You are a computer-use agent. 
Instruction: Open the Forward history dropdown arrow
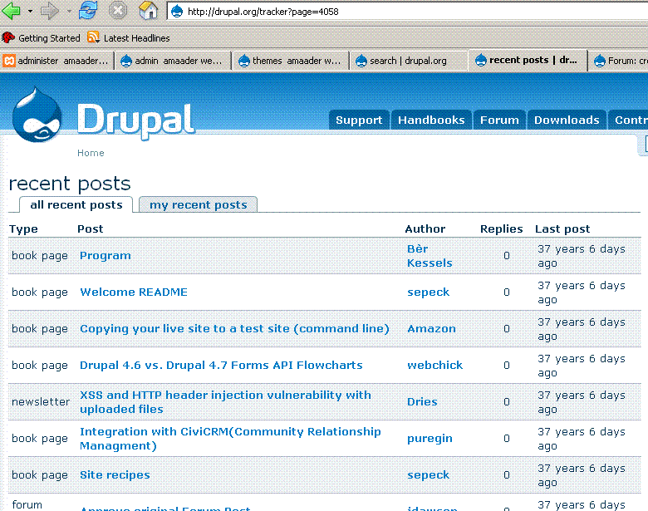[x=69, y=11]
